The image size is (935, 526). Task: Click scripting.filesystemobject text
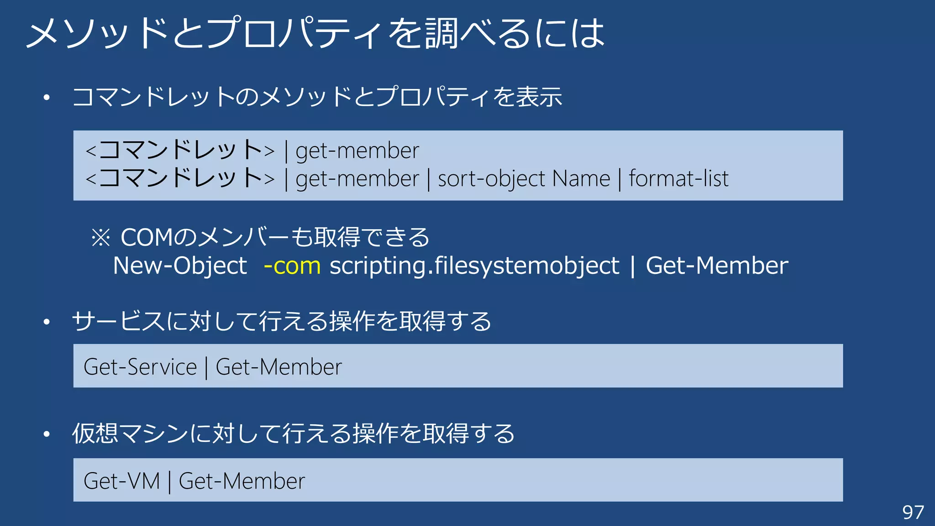tap(474, 266)
